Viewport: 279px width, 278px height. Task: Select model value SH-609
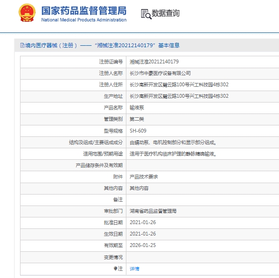[x=138, y=131]
